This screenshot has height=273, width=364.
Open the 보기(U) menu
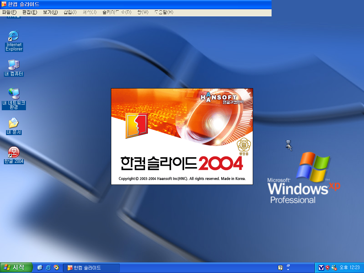coord(50,12)
